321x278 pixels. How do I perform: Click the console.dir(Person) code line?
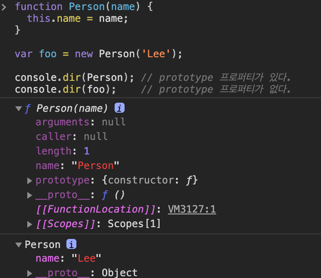click(x=74, y=77)
